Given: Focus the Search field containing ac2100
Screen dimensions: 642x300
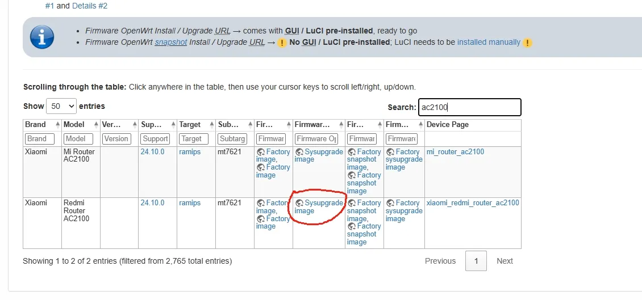Looking at the screenshot, I should click(470, 107).
